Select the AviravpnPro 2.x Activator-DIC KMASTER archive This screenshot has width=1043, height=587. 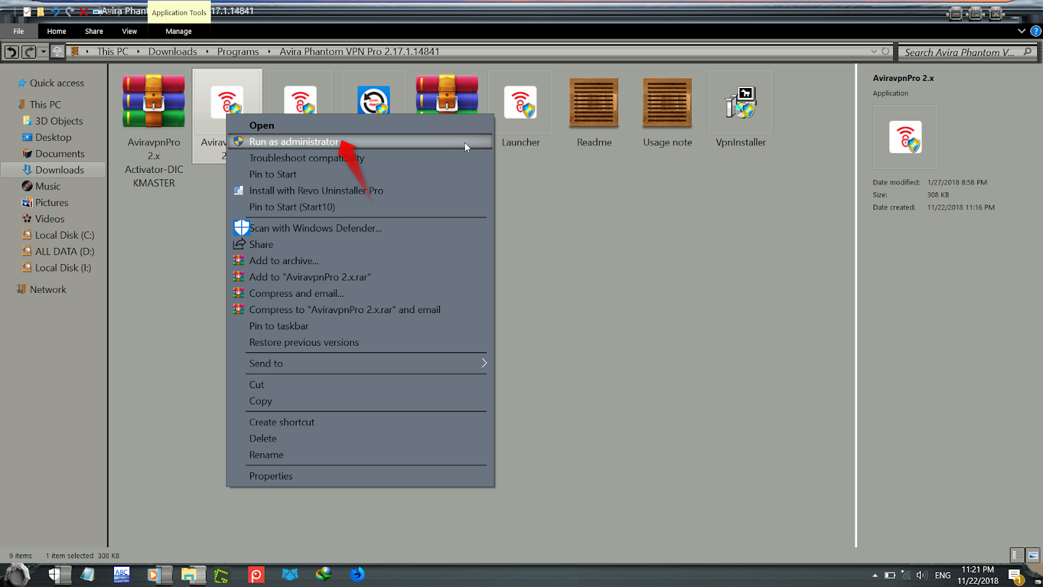click(154, 130)
